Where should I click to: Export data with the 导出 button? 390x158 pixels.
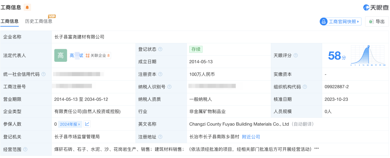click(x=377, y=22)
